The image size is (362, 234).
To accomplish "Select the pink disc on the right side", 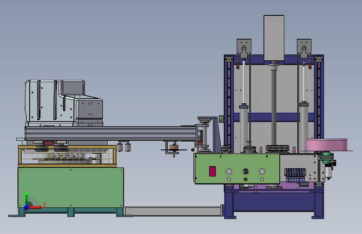I will [327, 145].
